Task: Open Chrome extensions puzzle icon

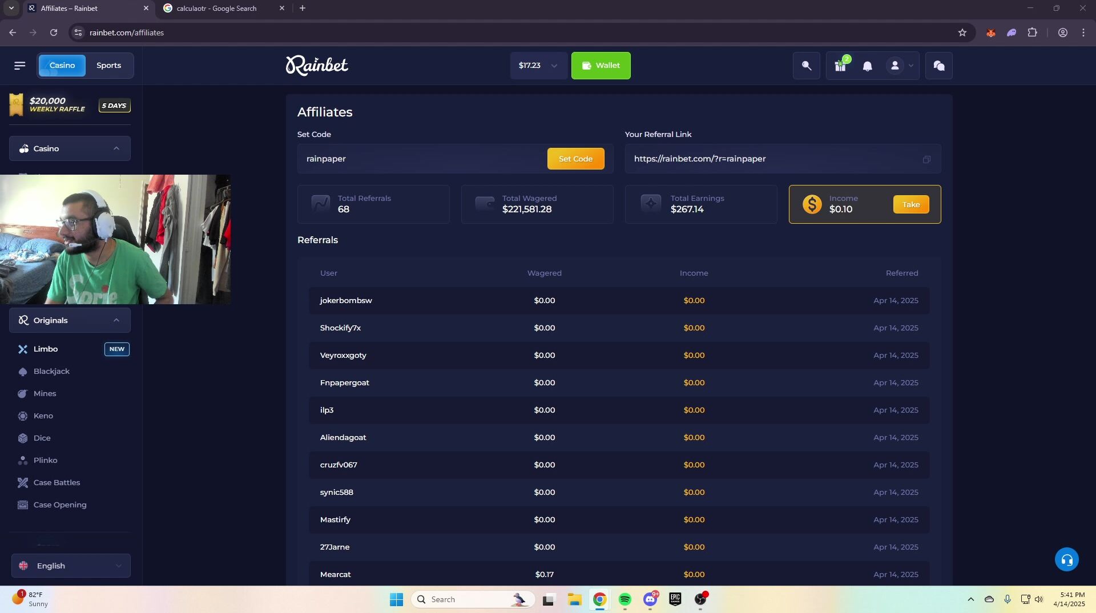Action: 1032,33
